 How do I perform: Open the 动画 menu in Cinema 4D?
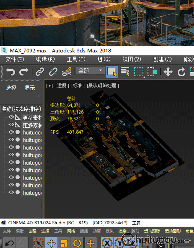(96, 231)
